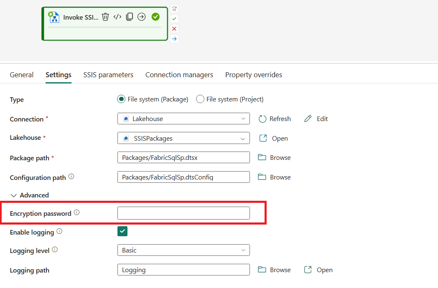Uncheck the Enable logging checkbox
Screen dimensions: 438x288
point(122,231)
